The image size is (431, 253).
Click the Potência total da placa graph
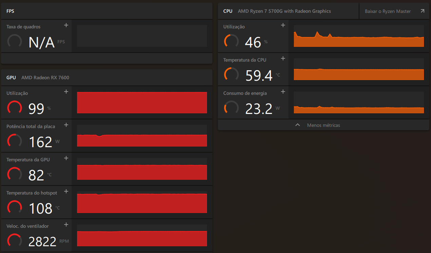[142, 136]
